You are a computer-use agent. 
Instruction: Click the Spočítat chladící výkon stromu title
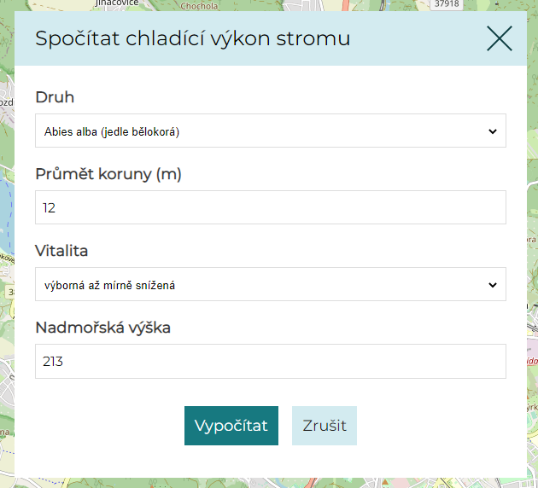pos(193,38)
